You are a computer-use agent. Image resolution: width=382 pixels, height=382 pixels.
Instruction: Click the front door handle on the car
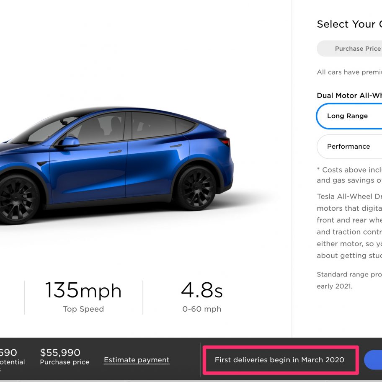point(115,152)
